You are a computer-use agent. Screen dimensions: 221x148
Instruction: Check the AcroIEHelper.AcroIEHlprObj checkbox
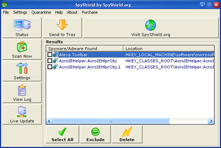tap(50, 61)
